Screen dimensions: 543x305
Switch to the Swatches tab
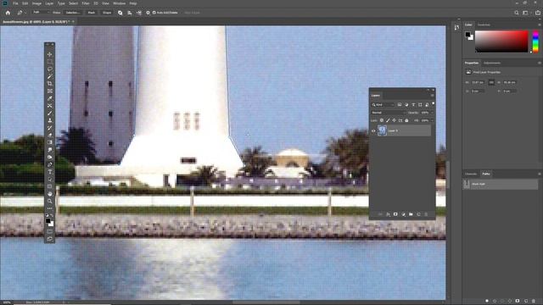point(484,25)
